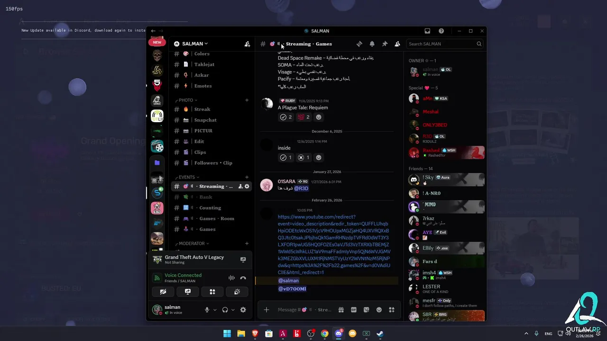Screen dimensions: 607x341
Task: Open the sticker picker
Action: coord(366,310)
